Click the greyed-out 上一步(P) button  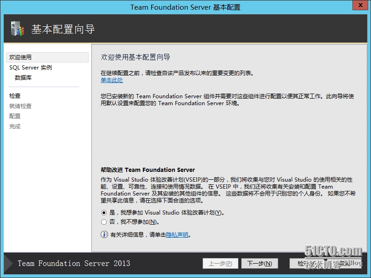(x=220, y=263)
